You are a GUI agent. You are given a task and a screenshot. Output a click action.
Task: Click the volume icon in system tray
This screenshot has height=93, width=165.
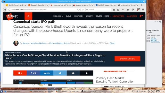[142, 91]
